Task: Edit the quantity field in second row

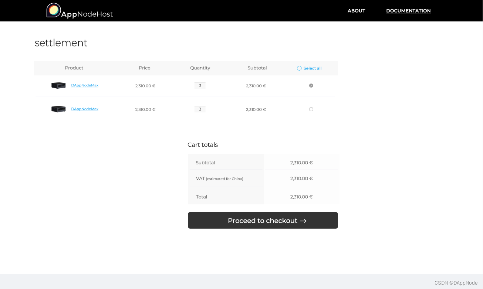Action: coord(200,109)
